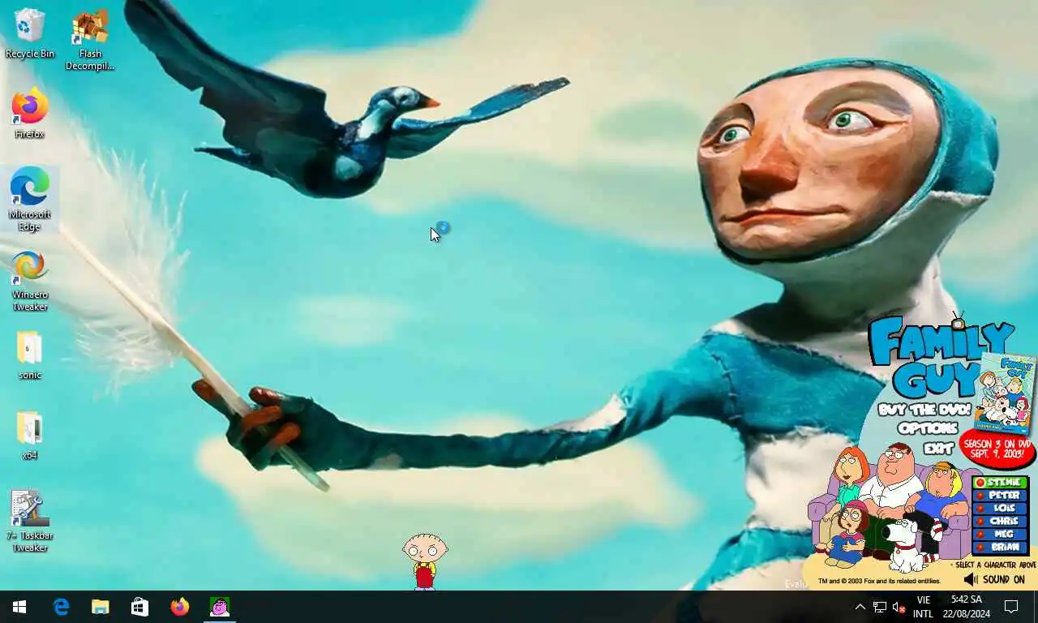Open the network status tray icon

pyautogui.click(x=879, y=607)
